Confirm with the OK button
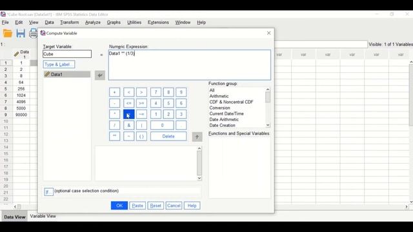Screen dimensions: 413x232 [x=119, y=206]
